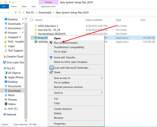Click the Up one level arrow
The height and width of the screenshot is (127, 157).
pyautogui.click(x=16, y=13)
